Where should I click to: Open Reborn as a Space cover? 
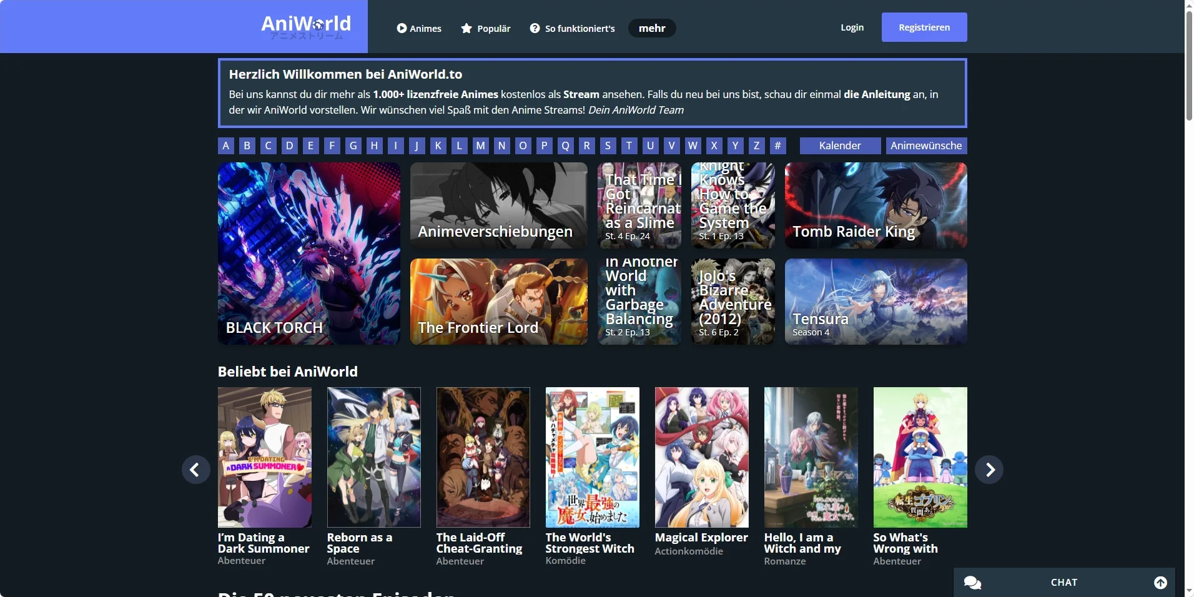point(374,457)
